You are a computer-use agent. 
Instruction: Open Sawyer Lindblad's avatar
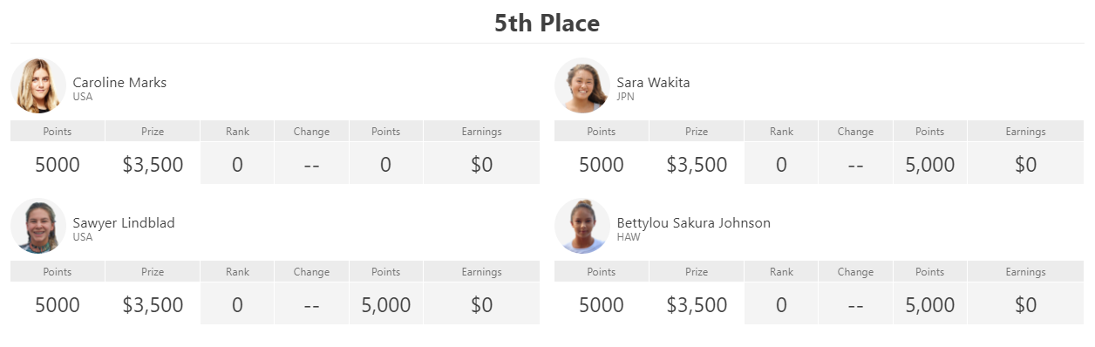38,226
